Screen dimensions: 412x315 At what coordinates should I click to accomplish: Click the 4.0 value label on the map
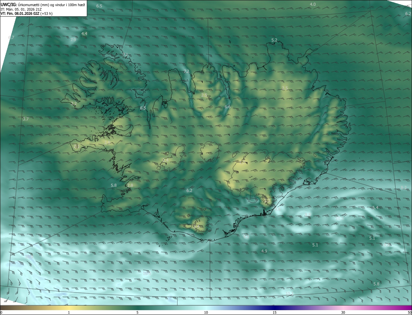coord(313,4)
